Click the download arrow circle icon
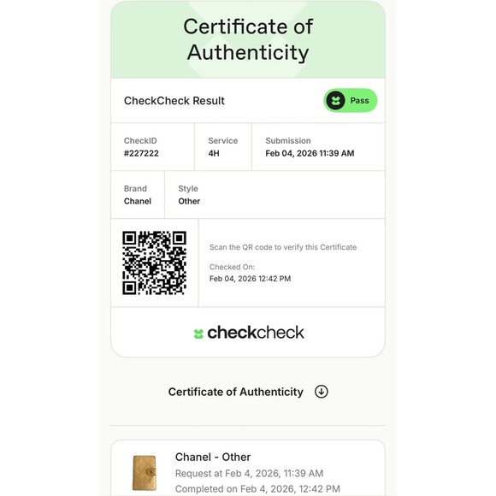The height and width of the screenshot is (496, 496). [x=321, y=392]
